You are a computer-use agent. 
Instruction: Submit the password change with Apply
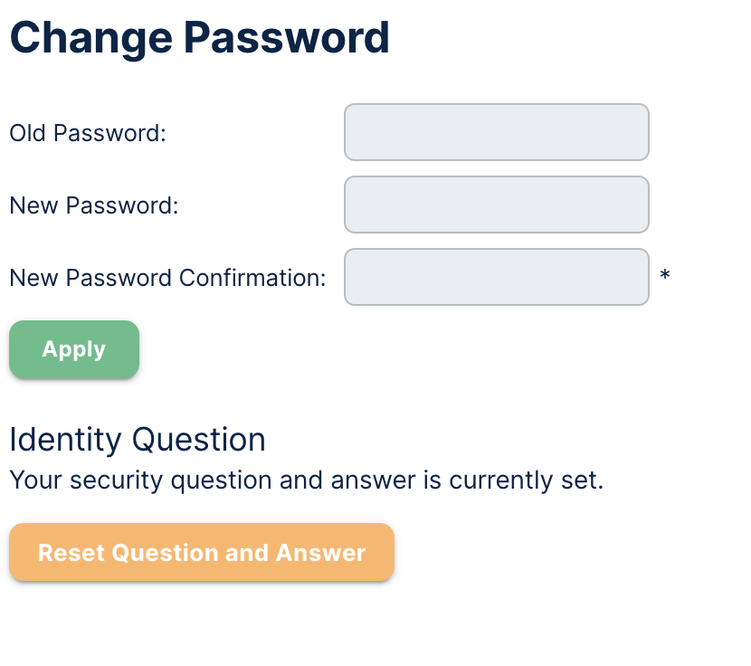point(74,349)
